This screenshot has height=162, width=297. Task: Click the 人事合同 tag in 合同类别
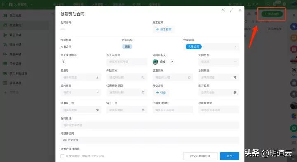pyautogui.click(x=193, y=46)
